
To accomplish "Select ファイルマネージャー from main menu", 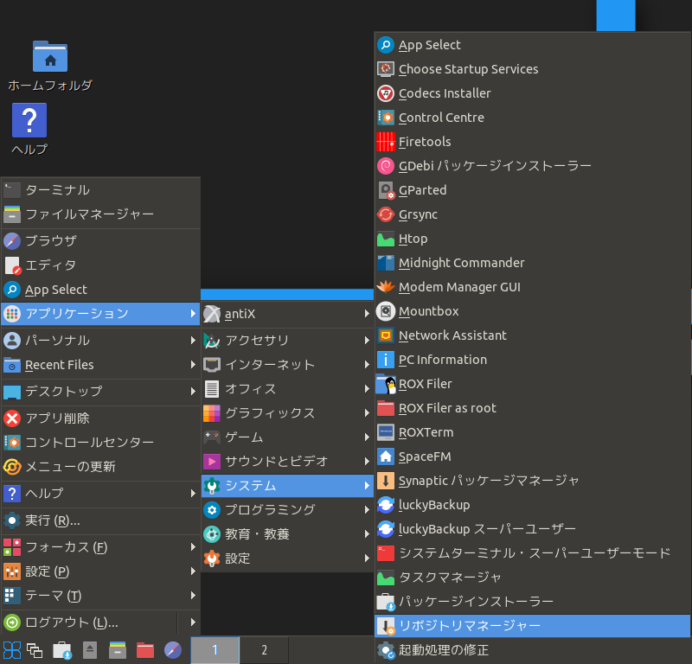I will 100,214.
